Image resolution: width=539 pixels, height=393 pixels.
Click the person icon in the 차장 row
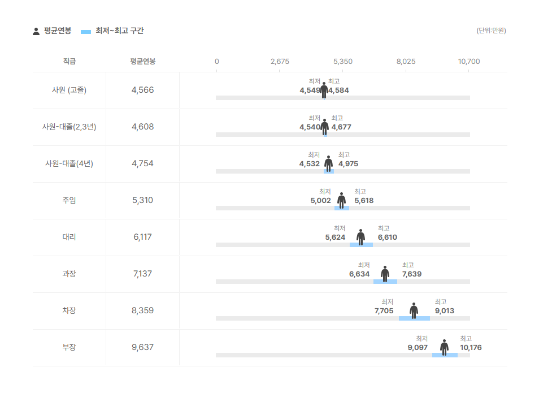414,311
